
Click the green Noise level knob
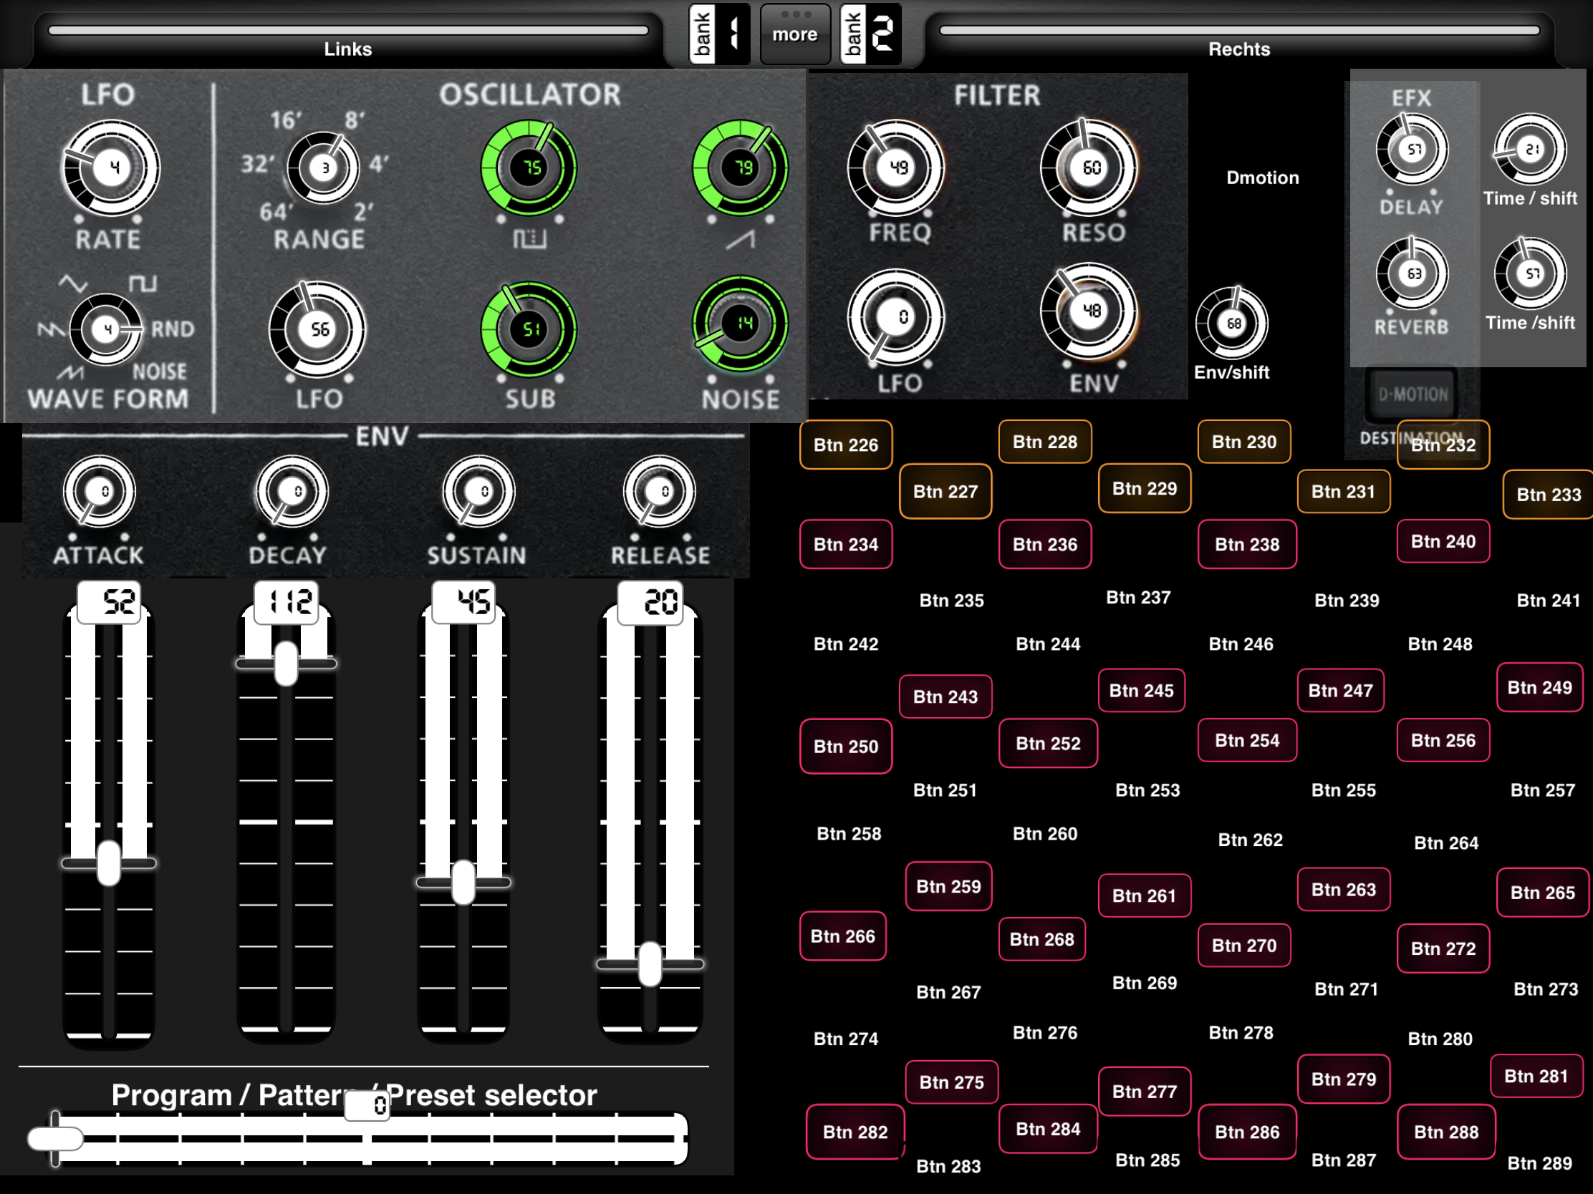point(741,324)
